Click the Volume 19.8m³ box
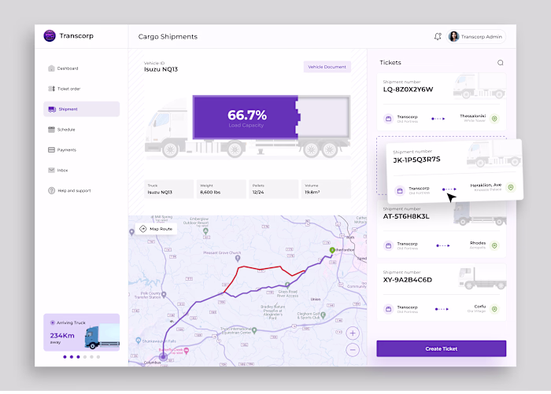This screenshot has width=551, height=394. click(x=326, y=189)
